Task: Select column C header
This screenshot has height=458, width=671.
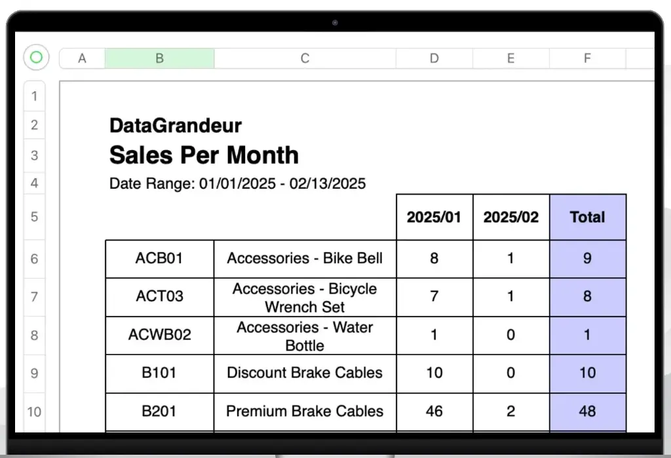Action: click(305, 58)
